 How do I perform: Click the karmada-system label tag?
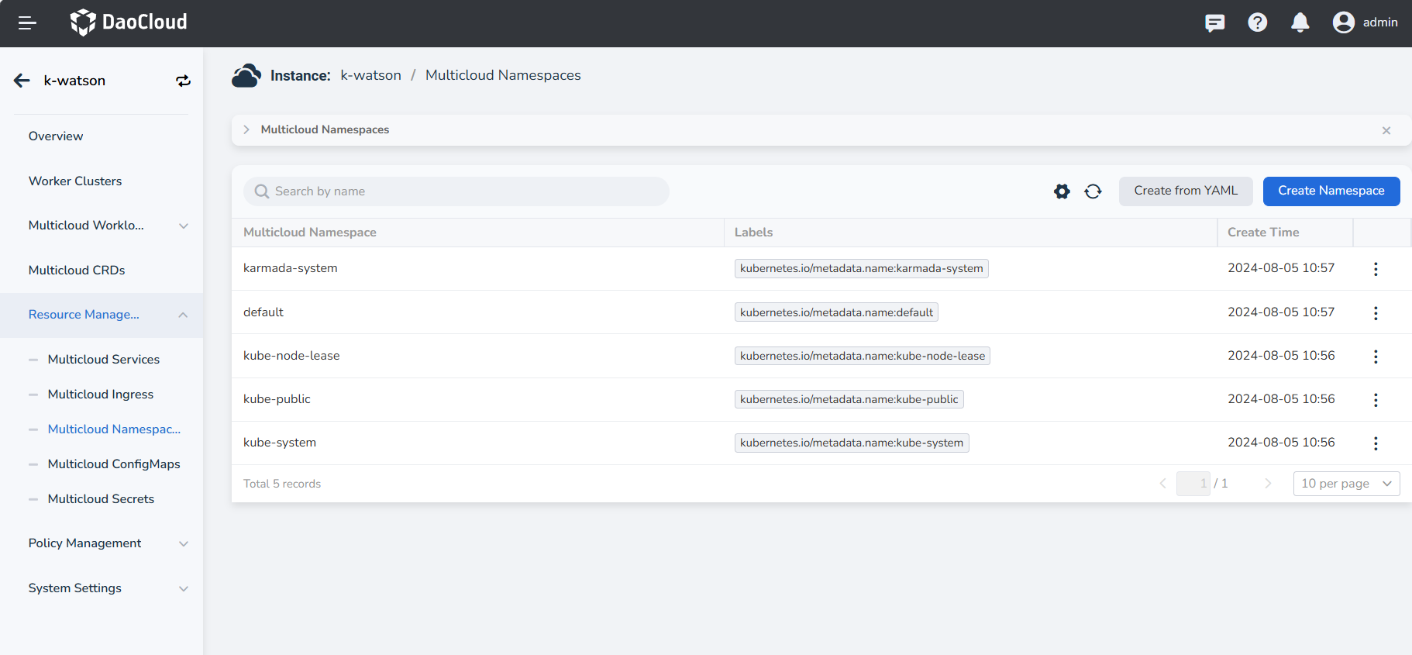click(x=861, y=268)
